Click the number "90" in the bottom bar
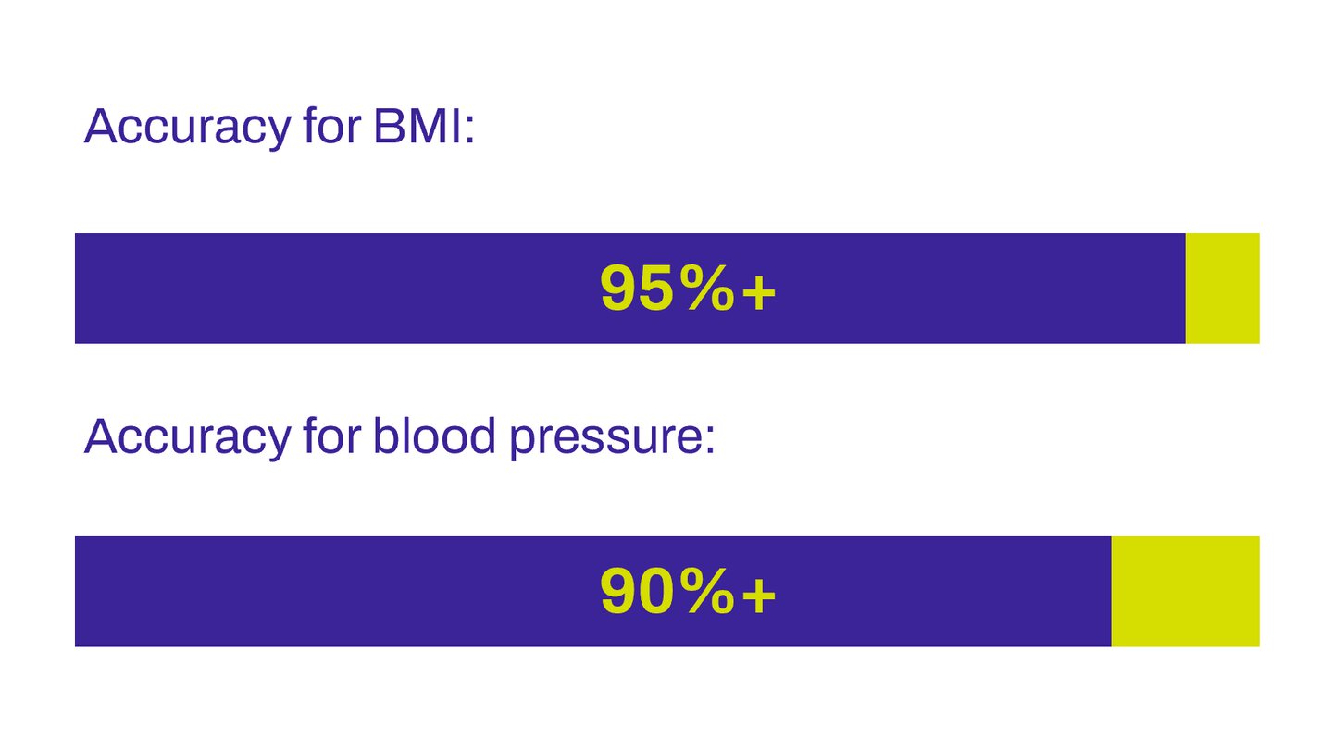Viewport: 1333px width, 749px height. coord(636,592)
